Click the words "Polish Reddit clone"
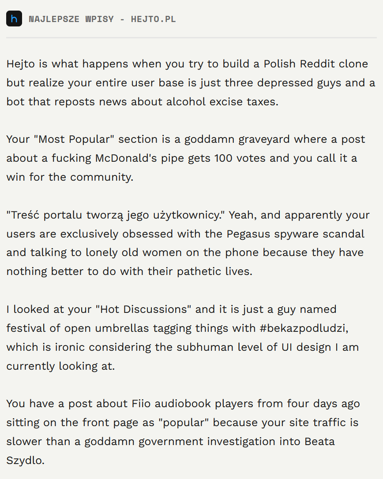 coord(315,64)
